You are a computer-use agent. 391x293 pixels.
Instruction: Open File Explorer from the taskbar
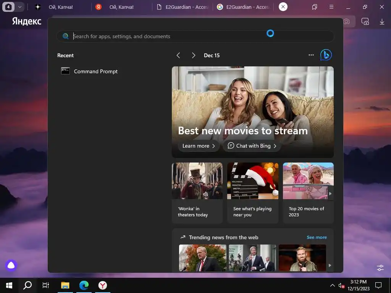coord(65,285)
